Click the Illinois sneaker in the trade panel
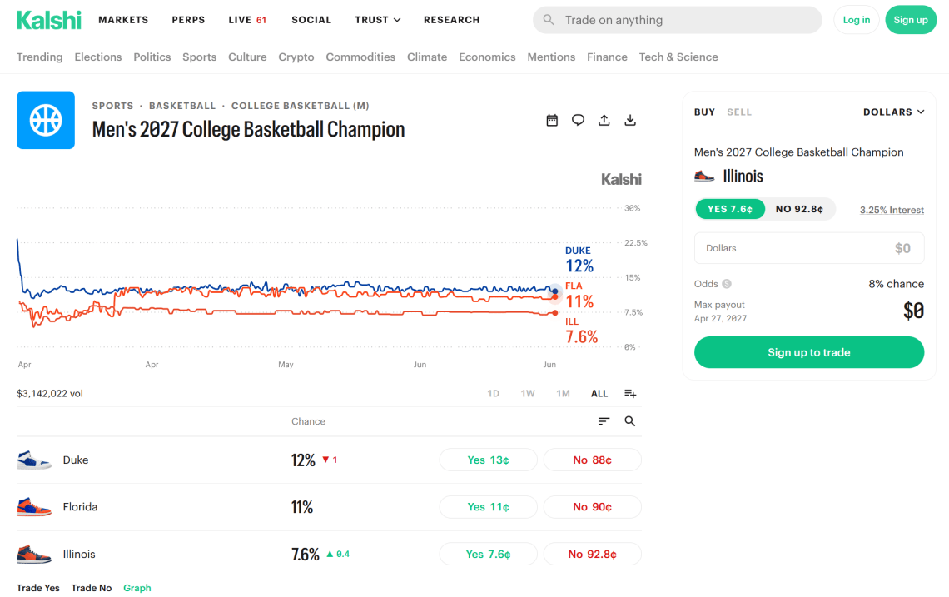This screenshot has width=949, height=597. click(704, 177)
